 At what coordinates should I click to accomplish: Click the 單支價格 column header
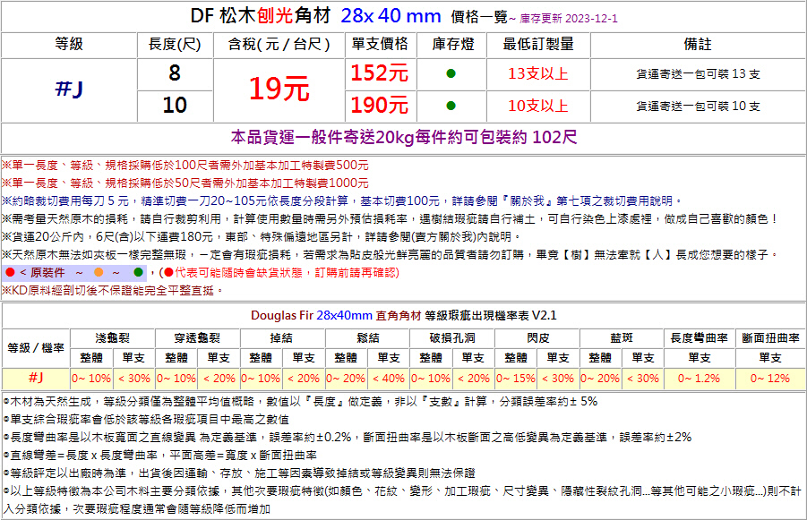point(380,44)
